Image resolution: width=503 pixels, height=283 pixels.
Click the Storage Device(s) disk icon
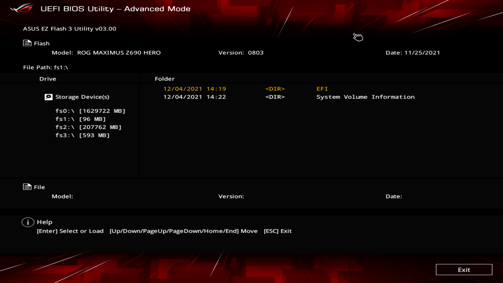(x=48, y=97)
